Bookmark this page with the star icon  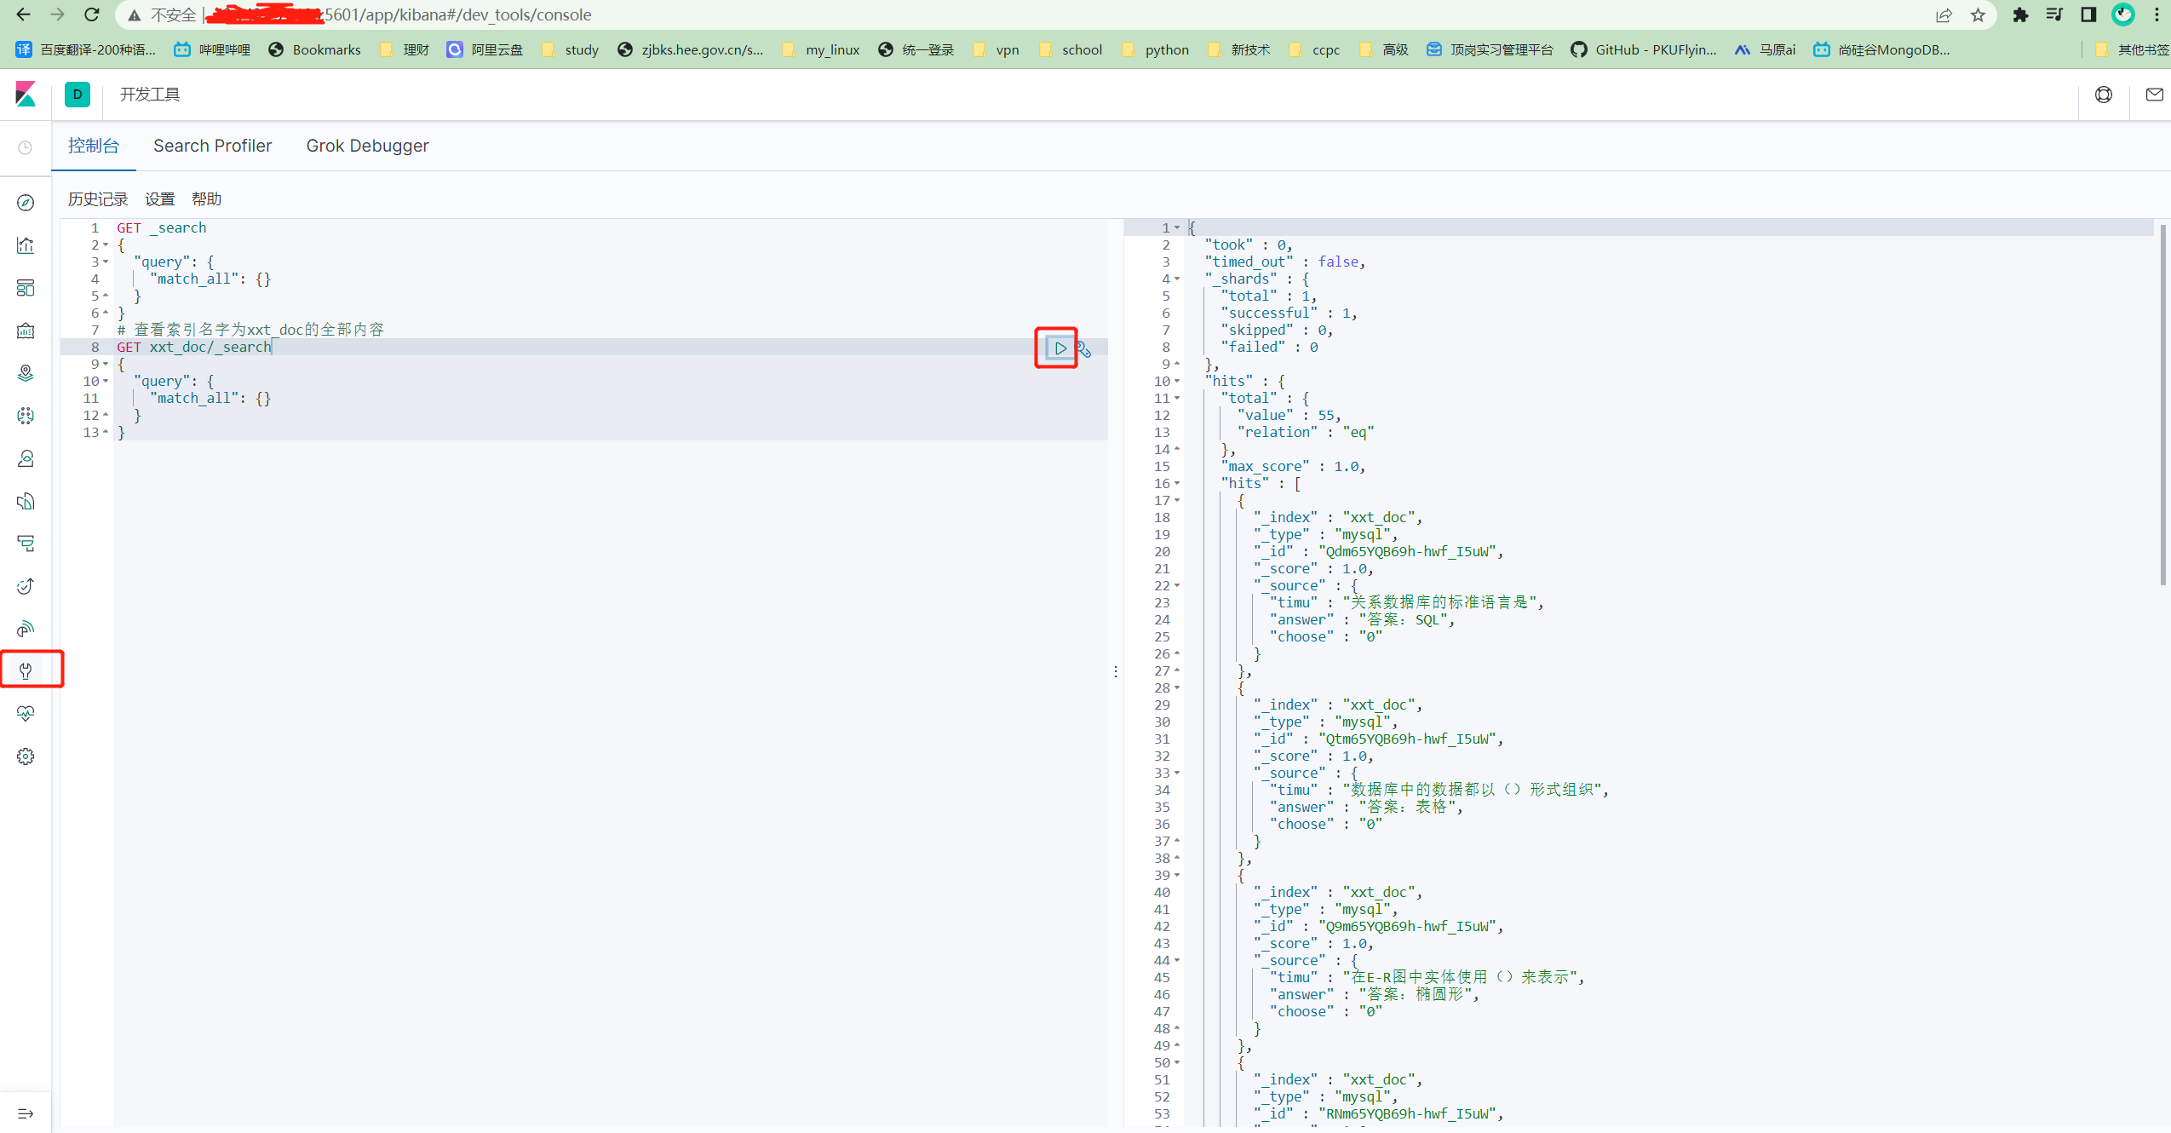tap(1978, 14)
